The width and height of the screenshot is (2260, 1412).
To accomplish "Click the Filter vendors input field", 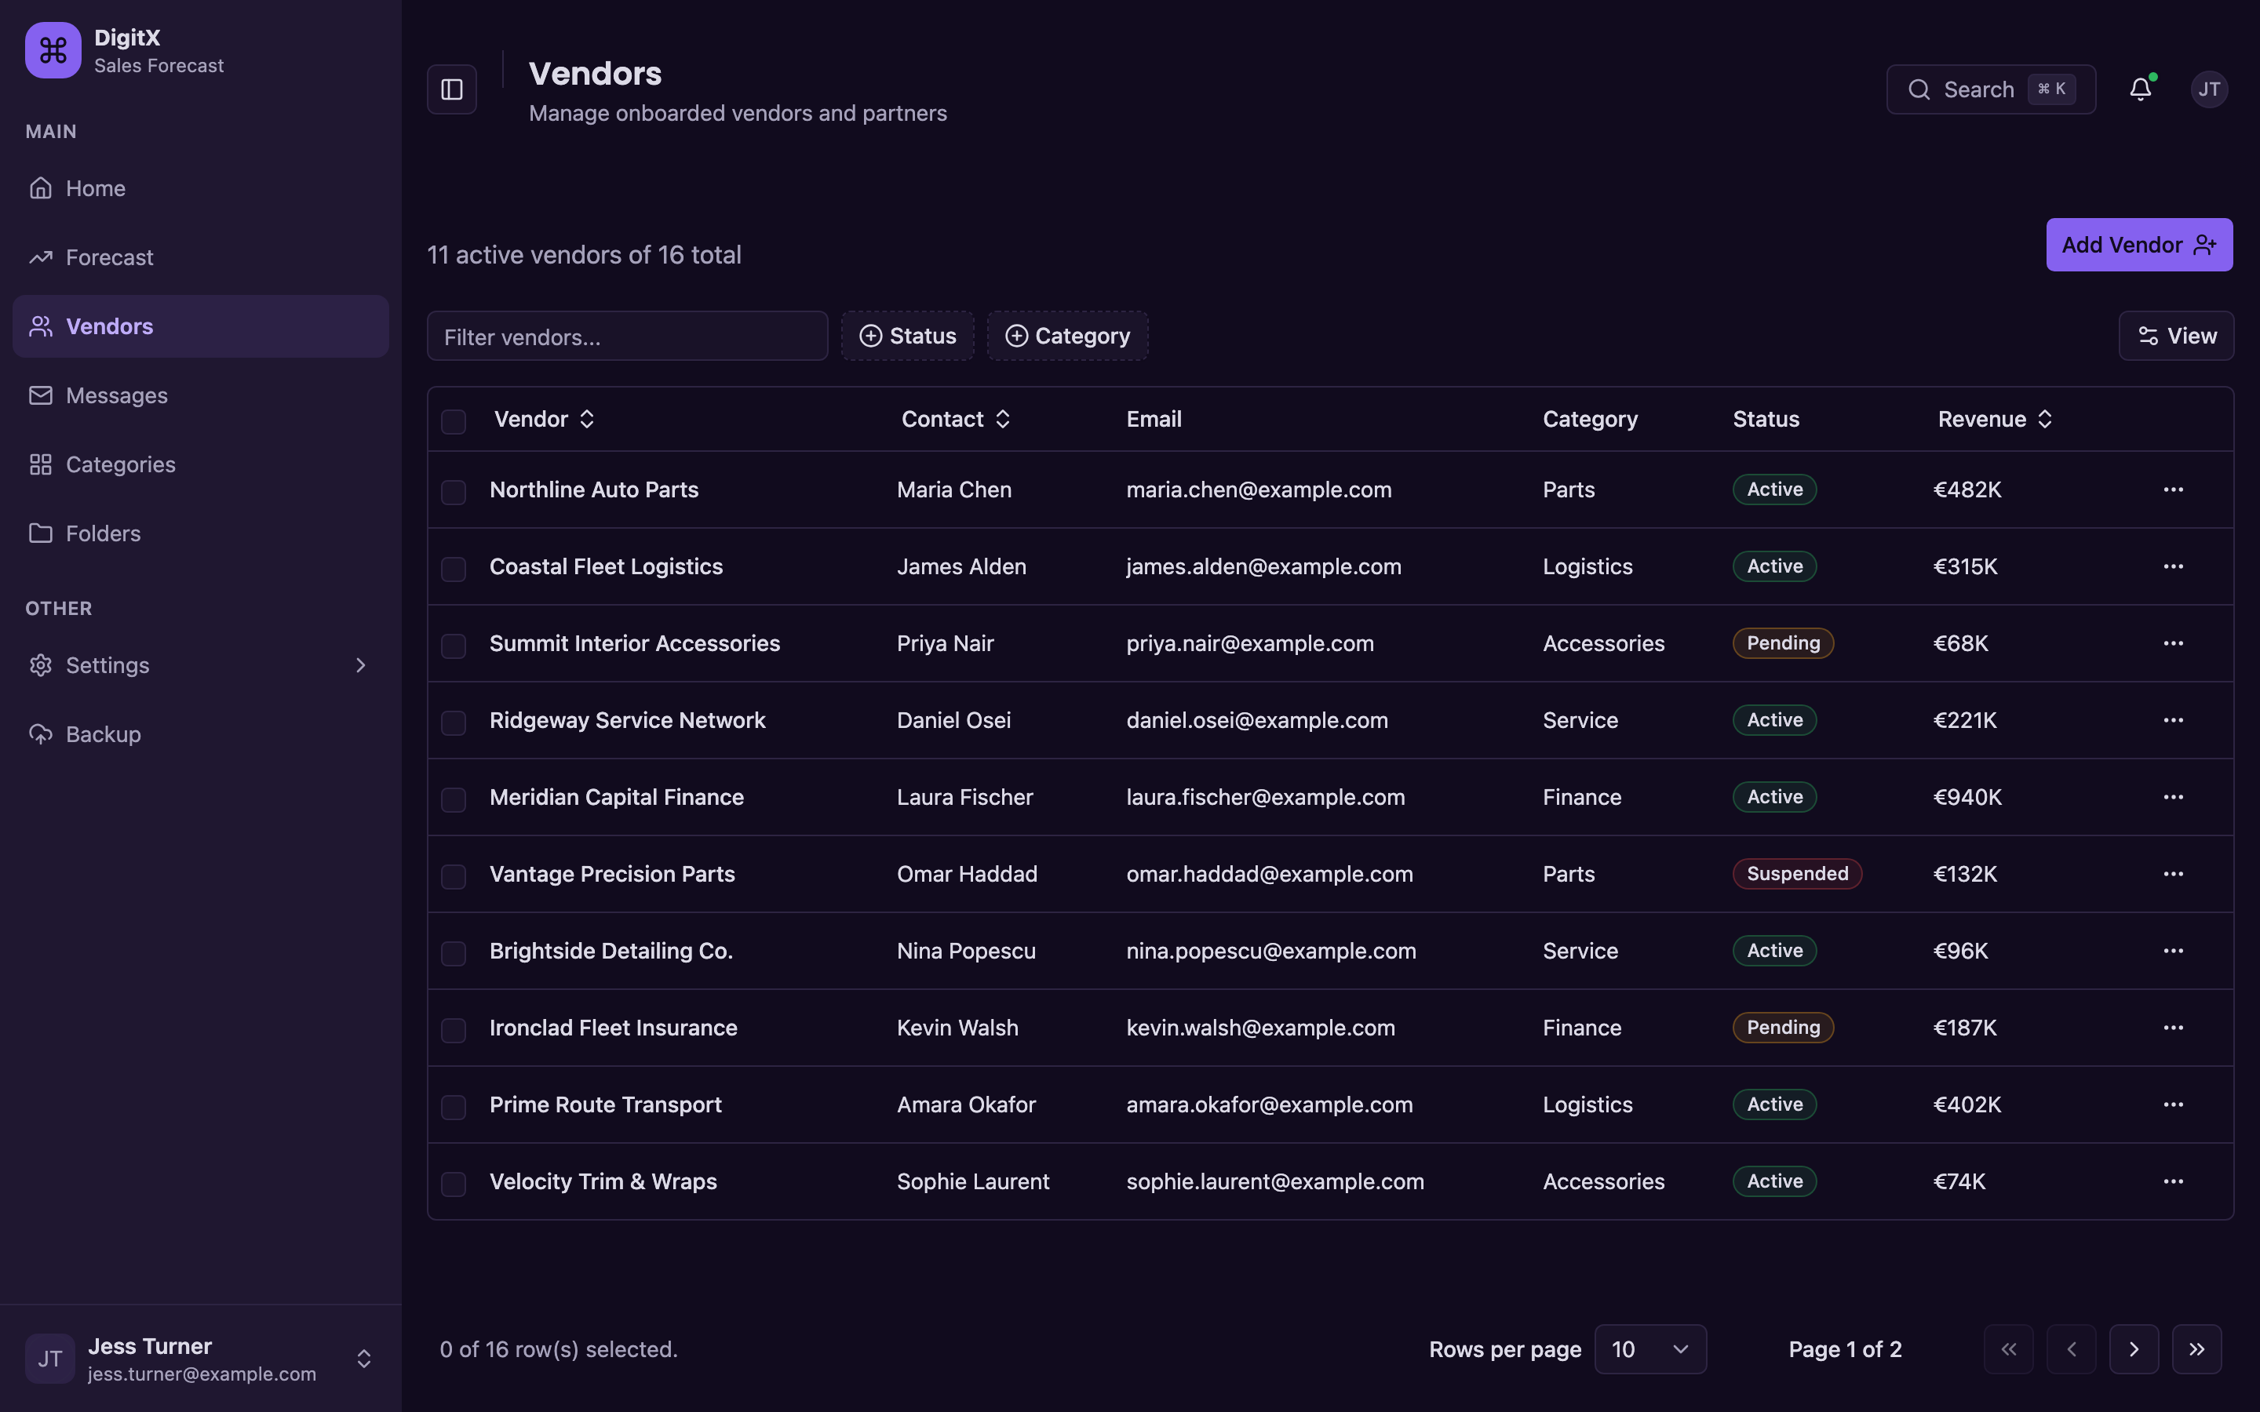I will click(628, 337).
